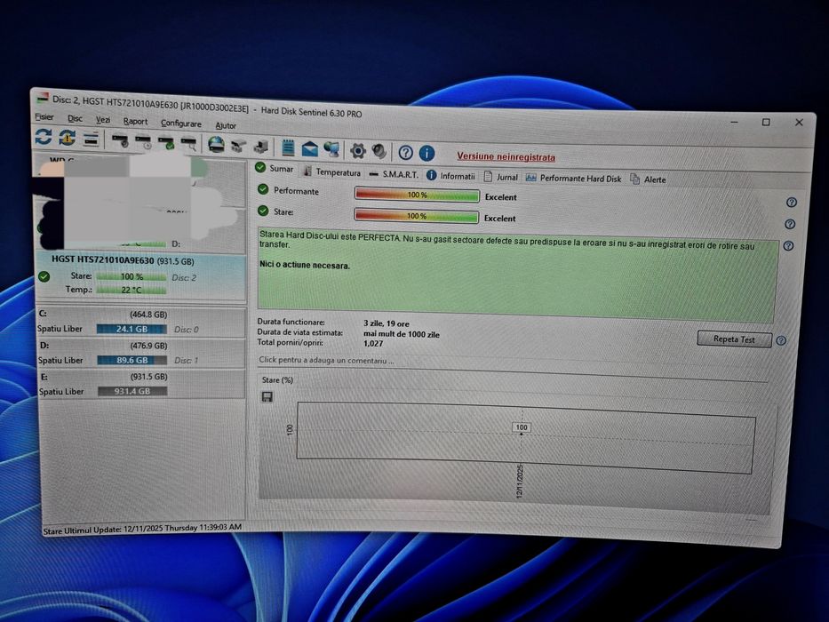Click the floppy save icon above the graph
Image resolution: width=829 pixels, height=622 pixels.
tap(267, 396)
